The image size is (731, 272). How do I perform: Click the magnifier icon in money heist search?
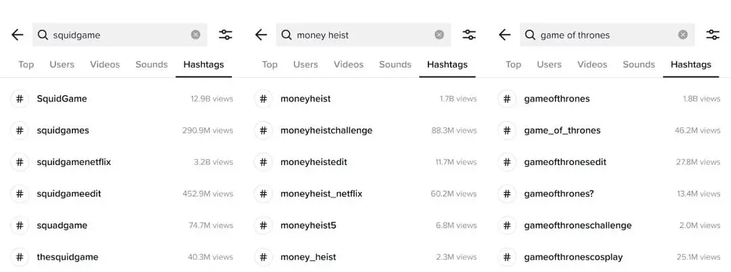coord(287,35)
